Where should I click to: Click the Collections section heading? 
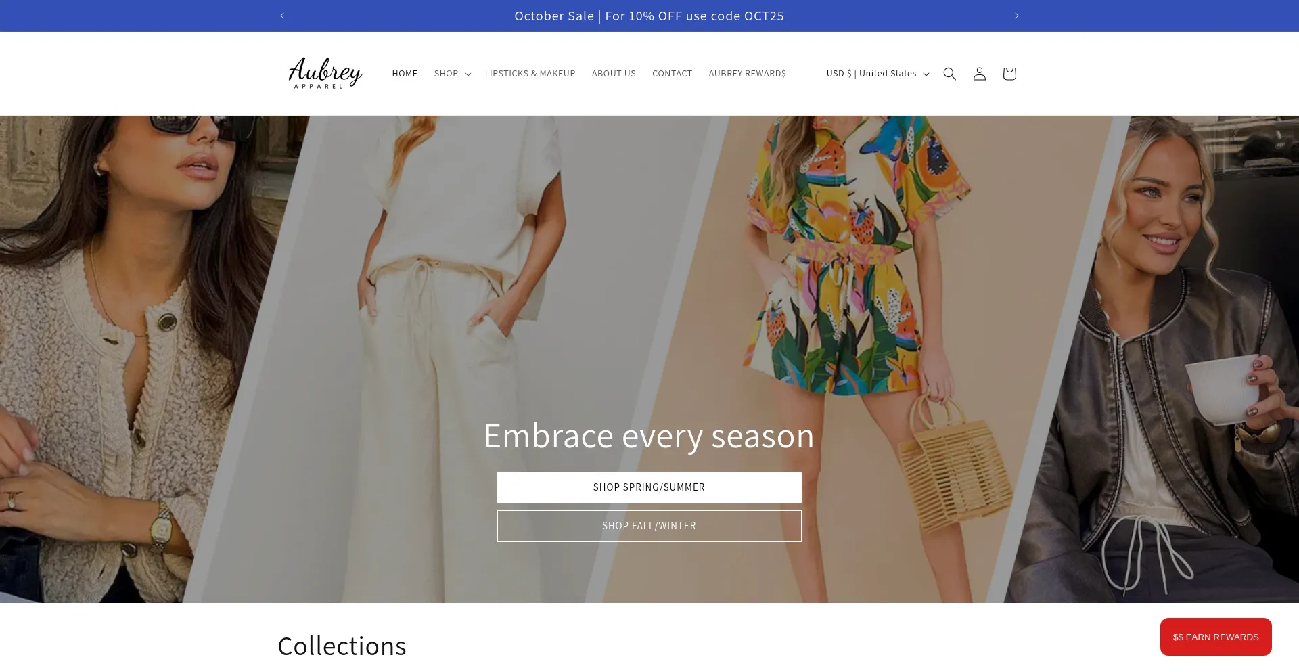(x=342, y=646)
